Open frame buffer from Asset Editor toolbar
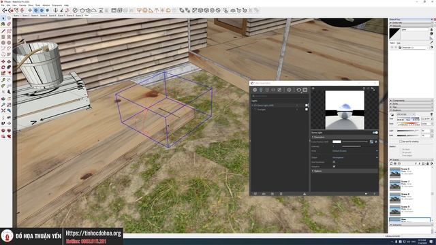Screen dimensions: 436x245 305,90
